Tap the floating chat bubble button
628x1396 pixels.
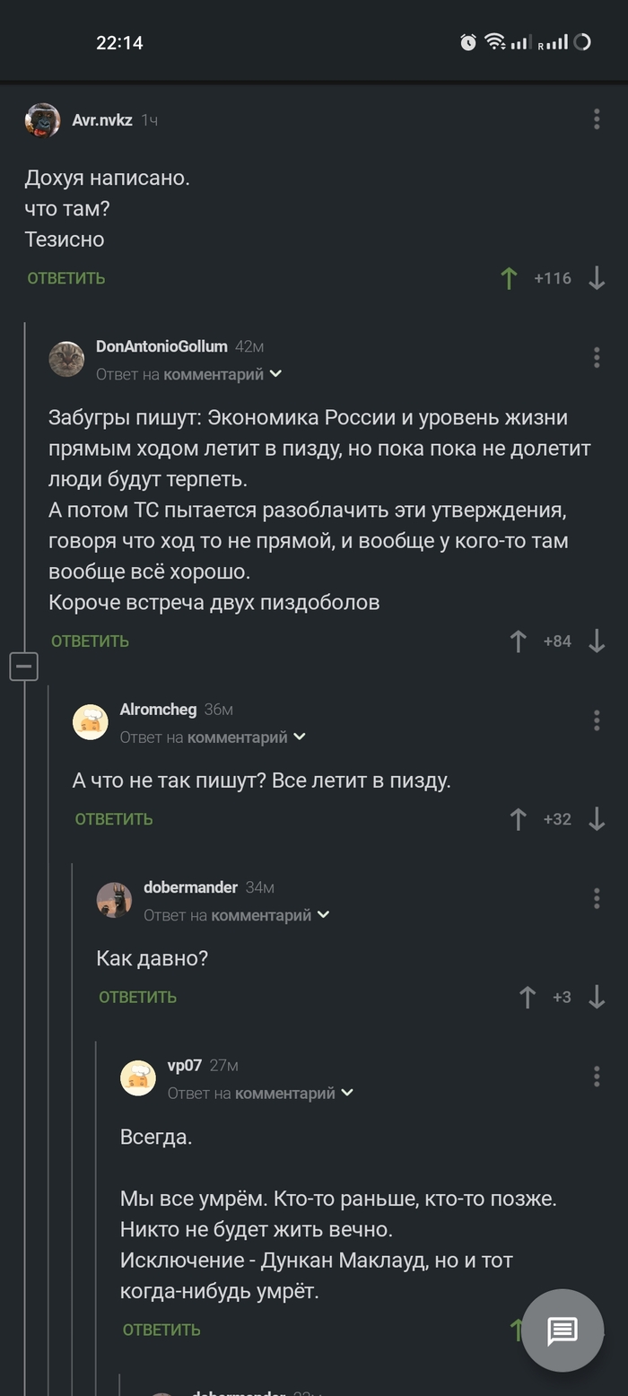562,1331
